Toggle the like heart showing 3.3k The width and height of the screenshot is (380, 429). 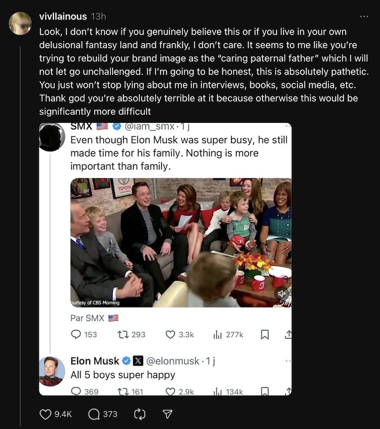coord(171,334)
